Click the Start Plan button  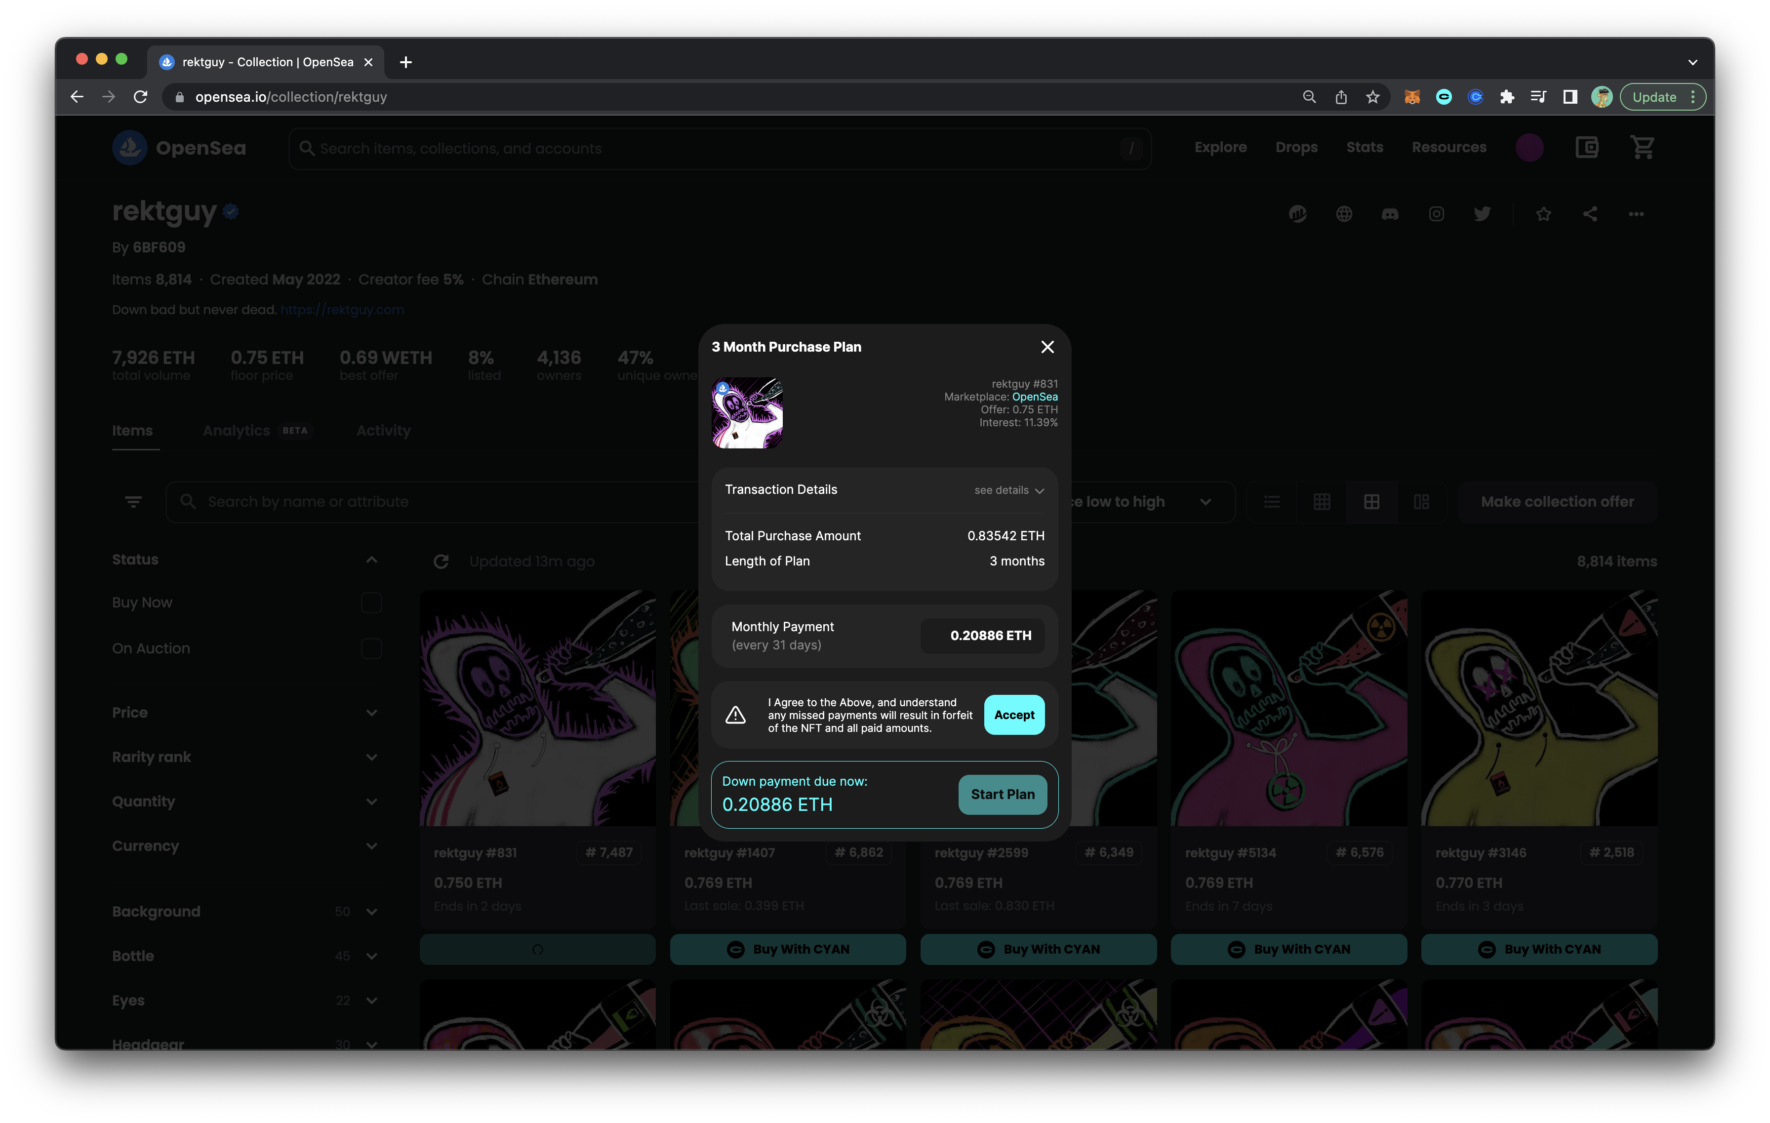pos(1002,795)
